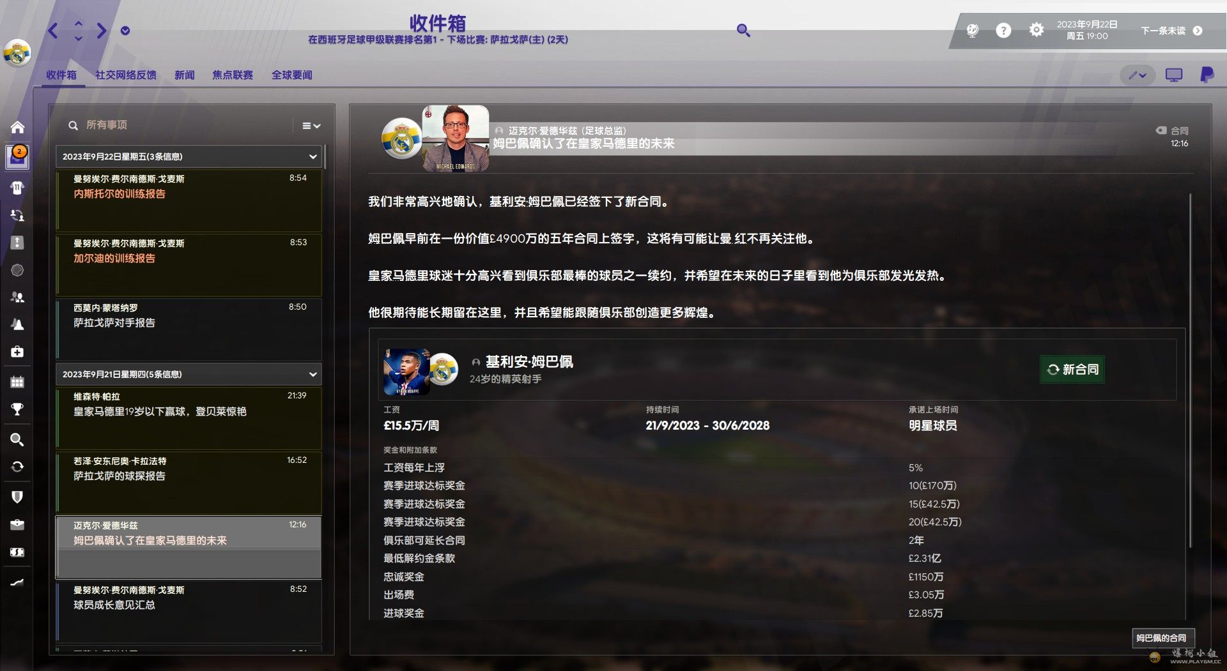1227x671 pixels.
Task: Click the Michael Edwards portrait photo
Action: click(x=456, y=139)
